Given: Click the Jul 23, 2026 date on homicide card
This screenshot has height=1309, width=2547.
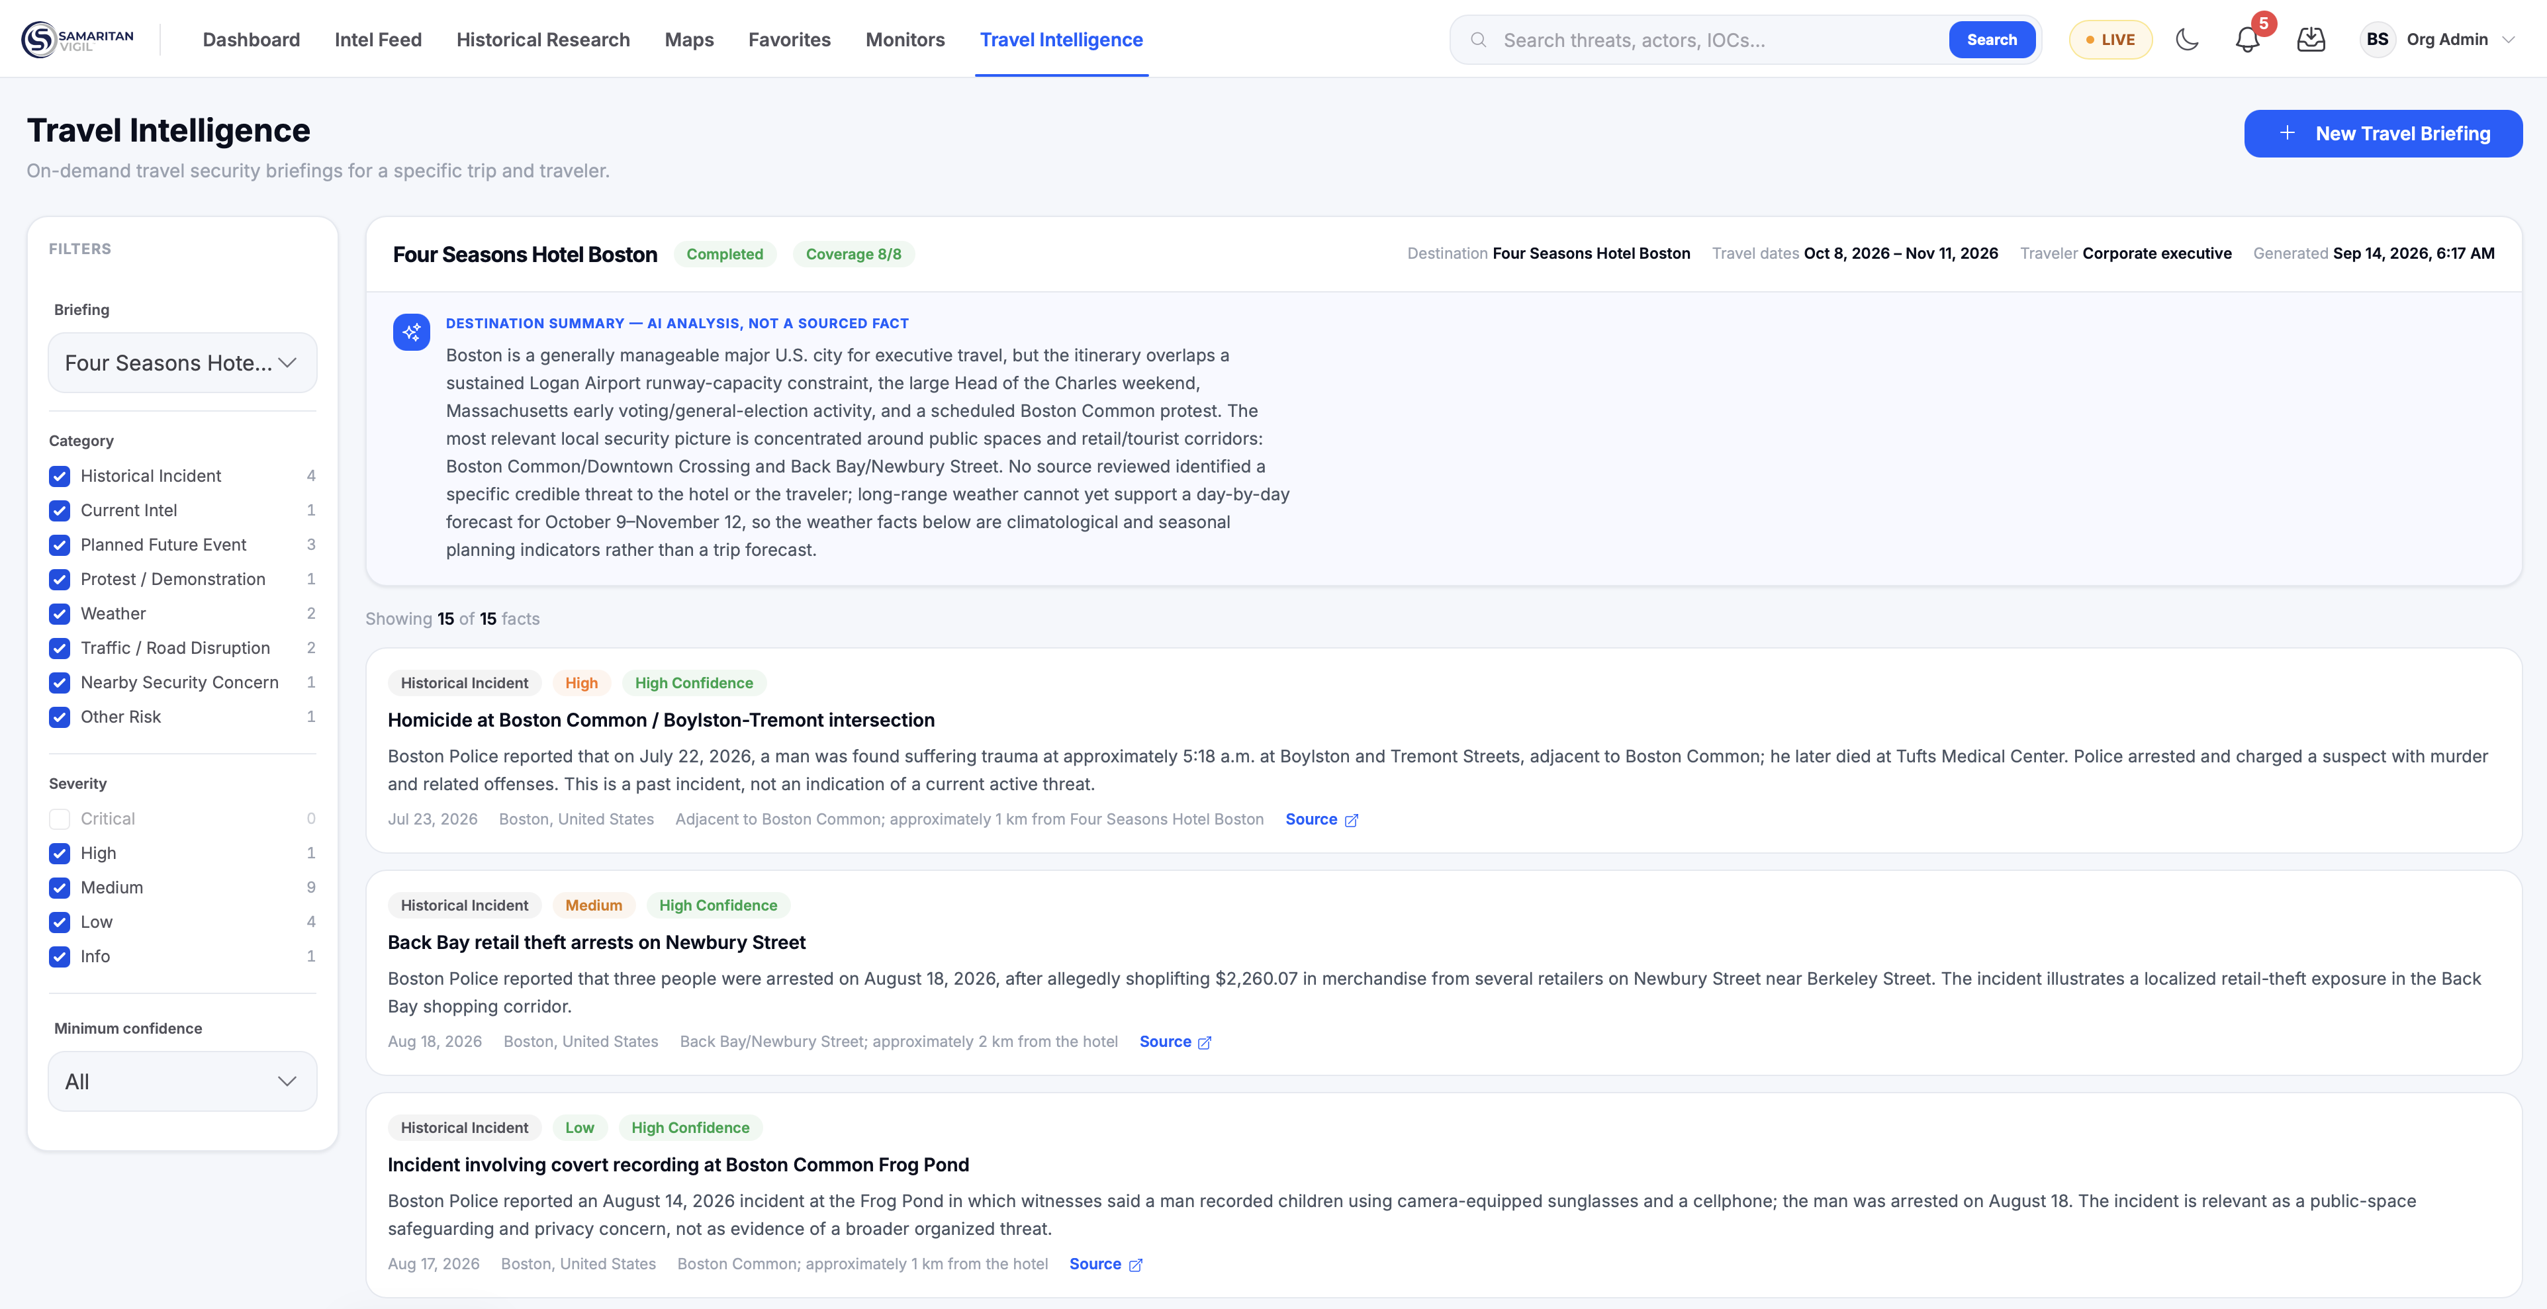Looking at the screenshot, I should coord(432,819).
